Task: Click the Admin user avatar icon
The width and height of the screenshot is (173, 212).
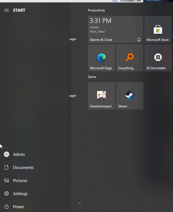Action: [x=7, y=154]
